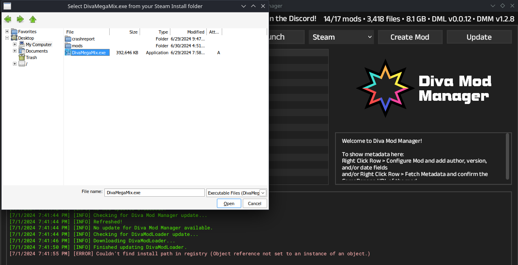Image resolution: width=518 pixels, height=265 pixels.
Task: Go forward with the green right arrow
Action: (20, 19)
